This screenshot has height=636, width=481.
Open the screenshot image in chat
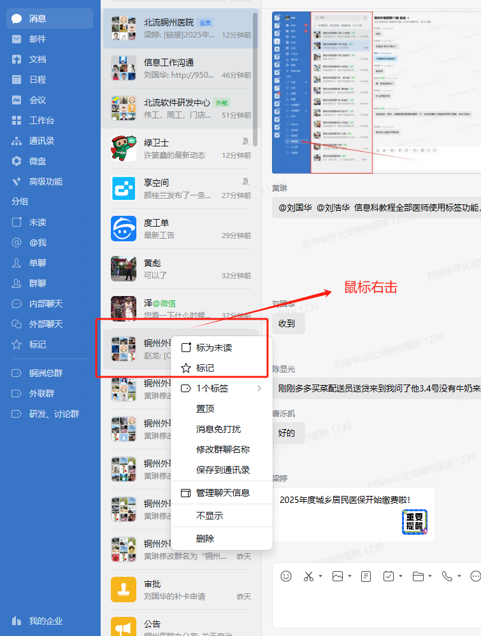point(377,92)
